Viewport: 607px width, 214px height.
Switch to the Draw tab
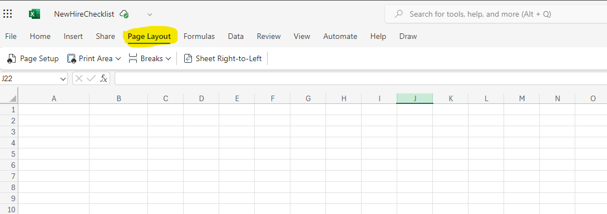tap(408, 36)
